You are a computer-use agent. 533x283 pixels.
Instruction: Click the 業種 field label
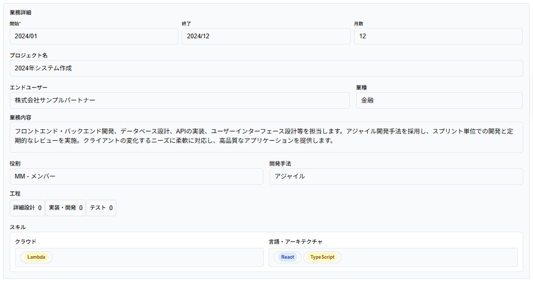[x=361, y=87]
